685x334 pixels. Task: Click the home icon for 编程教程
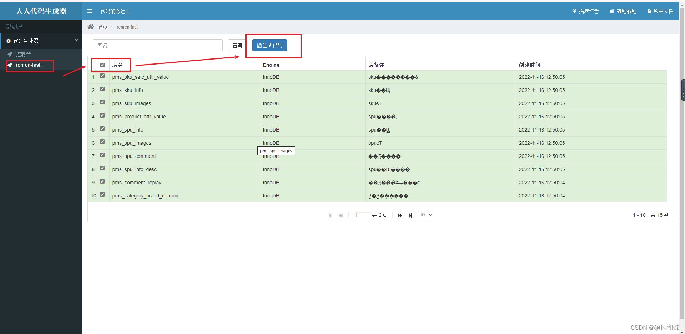pos(612,11)
